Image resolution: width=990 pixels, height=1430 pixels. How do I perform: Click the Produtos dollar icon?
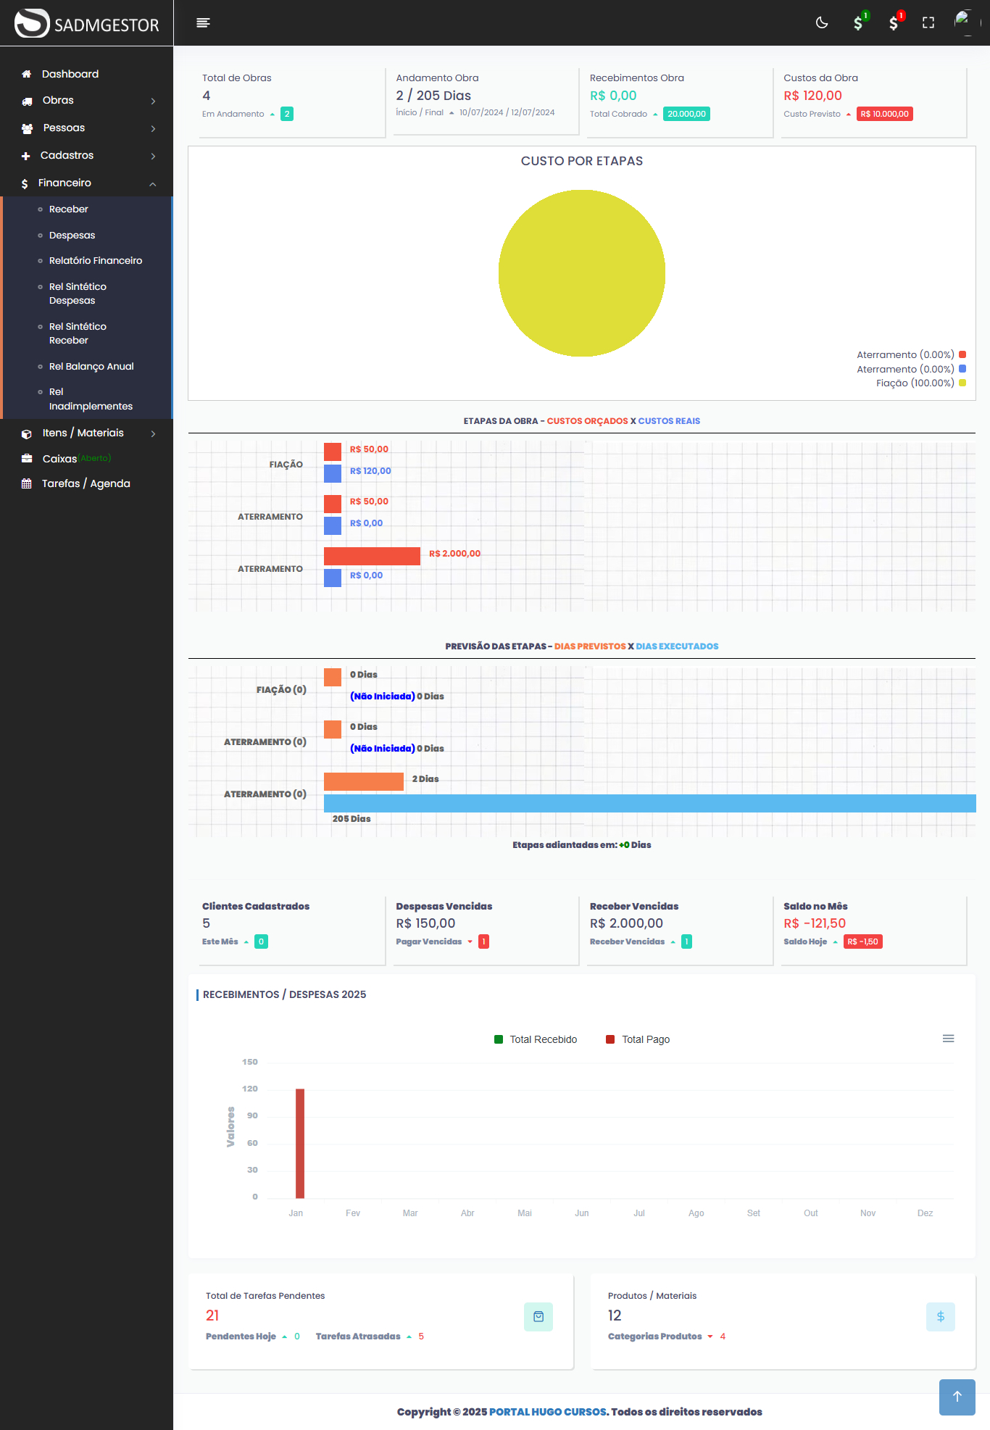tap(940, 1317)
